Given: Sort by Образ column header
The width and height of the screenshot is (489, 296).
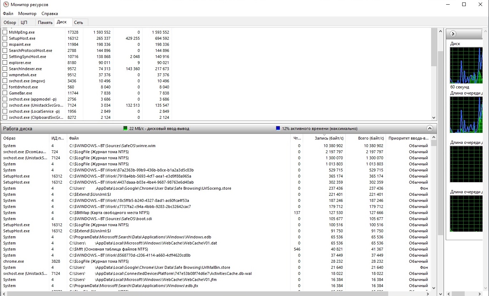Looking at the screenshot, I should 25,138.
